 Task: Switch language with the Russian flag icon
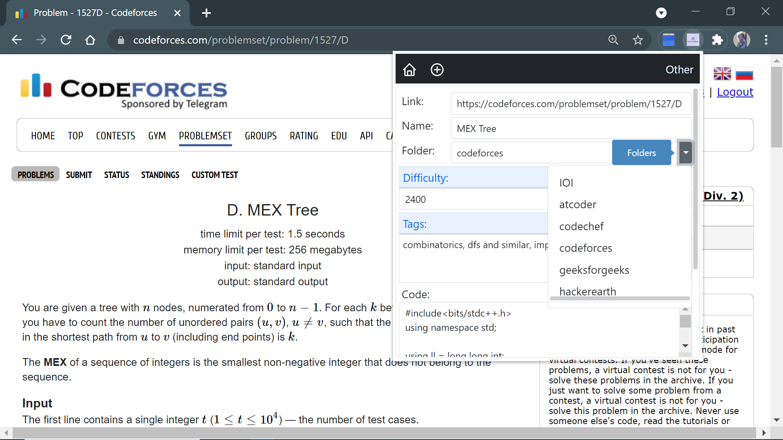(x=744, y=74)
